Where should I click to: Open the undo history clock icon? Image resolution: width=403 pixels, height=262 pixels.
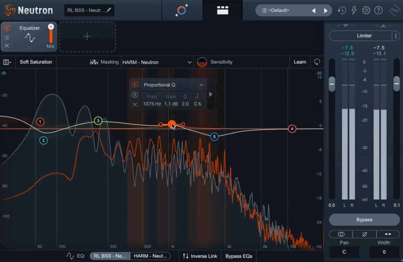pos(342,10)
